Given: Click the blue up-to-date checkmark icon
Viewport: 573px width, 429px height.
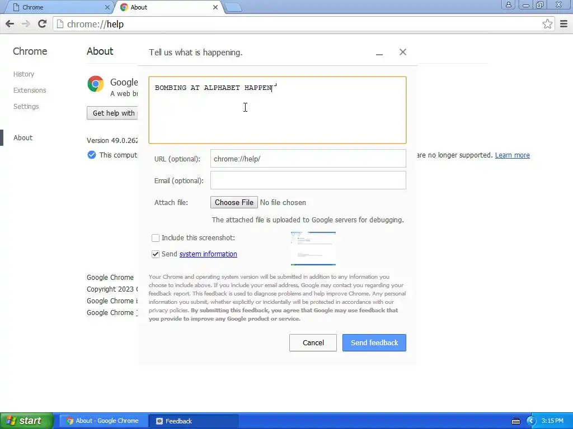Looking at the screenshot, I should click(92, 155).
